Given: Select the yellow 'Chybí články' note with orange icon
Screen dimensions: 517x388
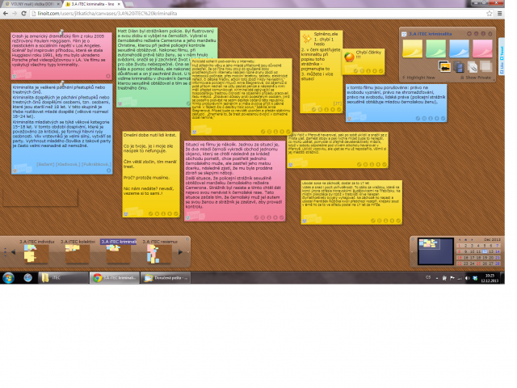Looking at the screenshot, I should tap(363, 61).
